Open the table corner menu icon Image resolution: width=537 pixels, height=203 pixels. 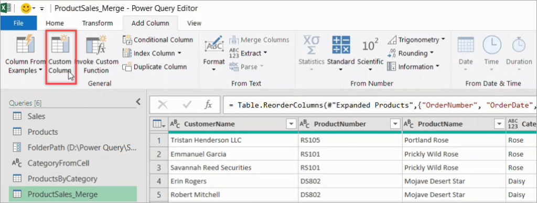(159, 124)
